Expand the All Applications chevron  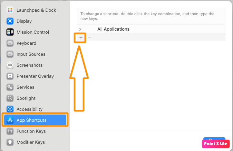[80, 29]
